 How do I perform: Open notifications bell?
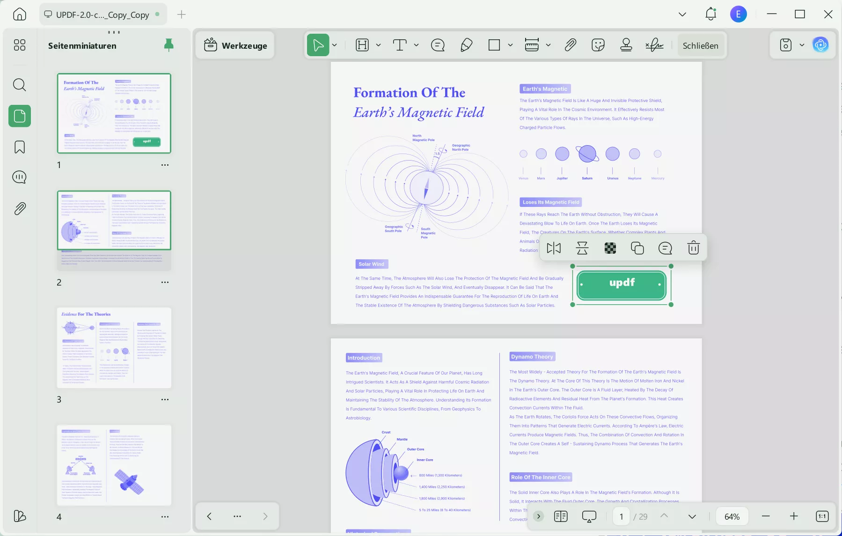click(x=710, y=14)
